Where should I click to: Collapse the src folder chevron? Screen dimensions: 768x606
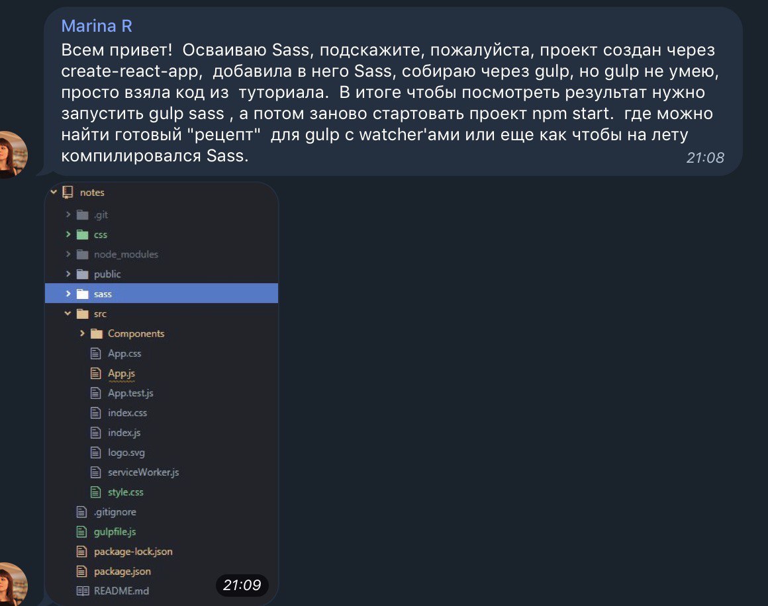click(x=68, y=314)
